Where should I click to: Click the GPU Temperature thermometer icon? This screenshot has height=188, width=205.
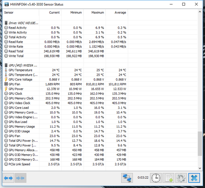[6, 70]
